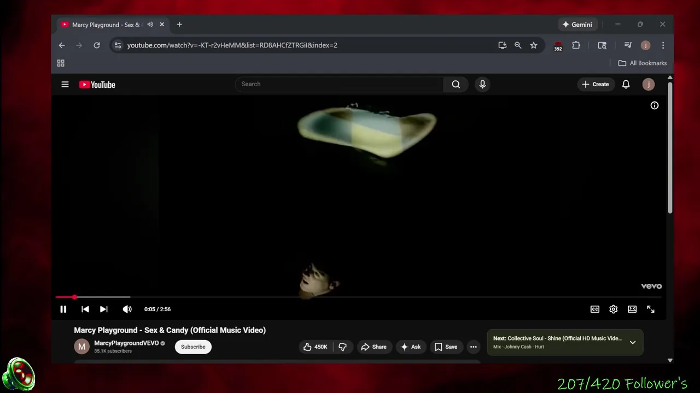This screenshot has height=393, width=700.
Task: Select the youtube.com address bar URL
Action: click(232, 45)
